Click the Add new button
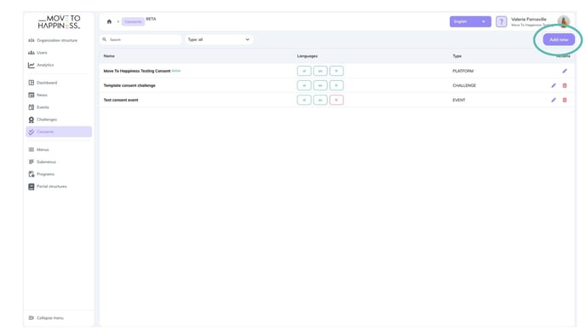Viewport: 586px width, 330px height. [559, 40]
